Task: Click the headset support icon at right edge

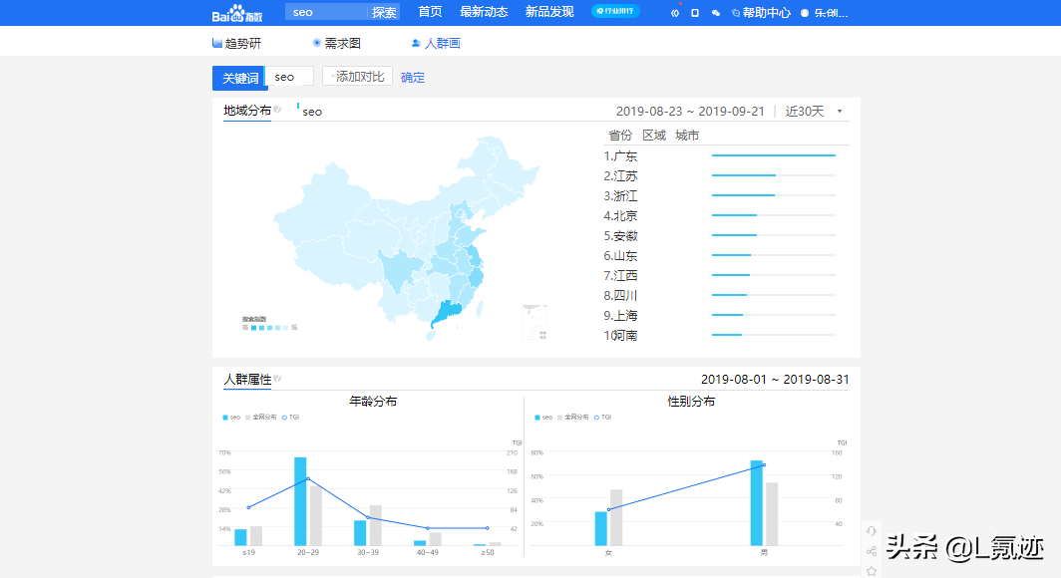Action: [x=872, y=531]
